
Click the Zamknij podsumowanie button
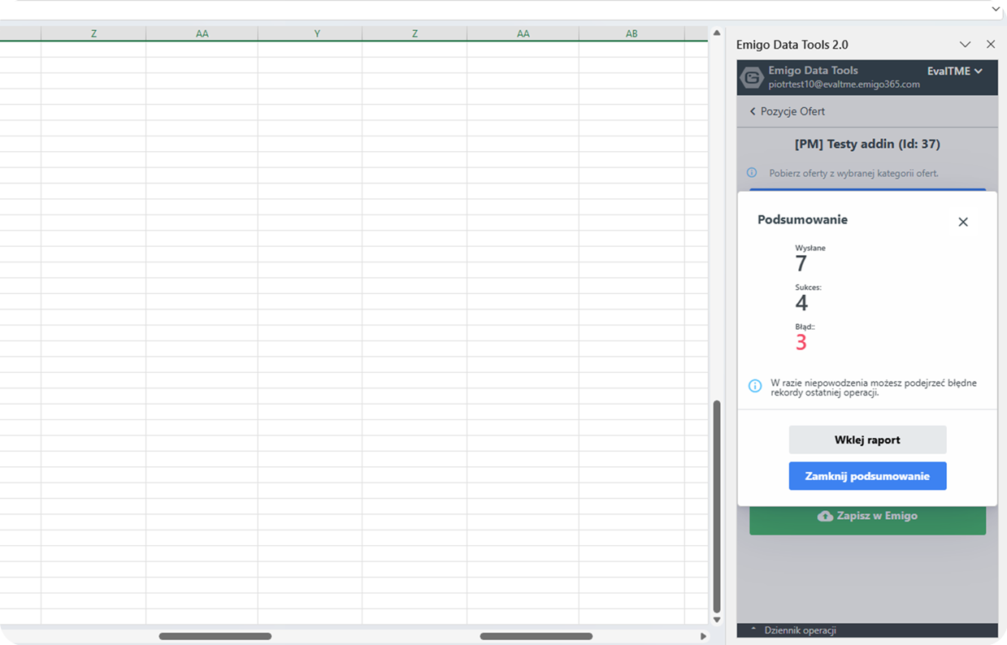point(867,476)
